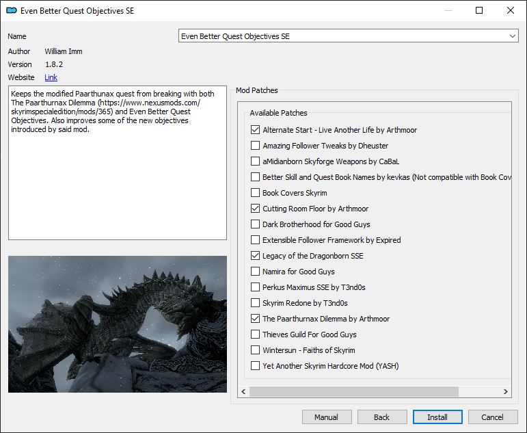Check Dark Brotherhood for Good Guys

(255, 224)
